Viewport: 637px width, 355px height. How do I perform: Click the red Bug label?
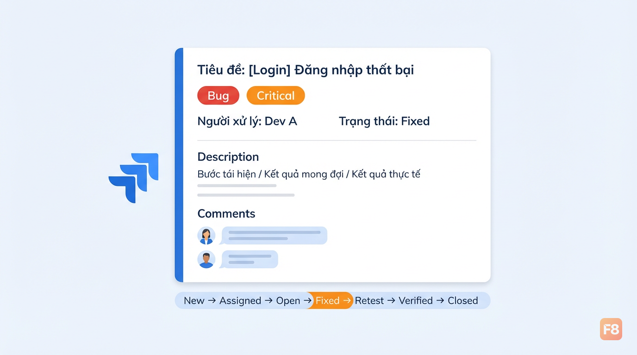point(218,96)
